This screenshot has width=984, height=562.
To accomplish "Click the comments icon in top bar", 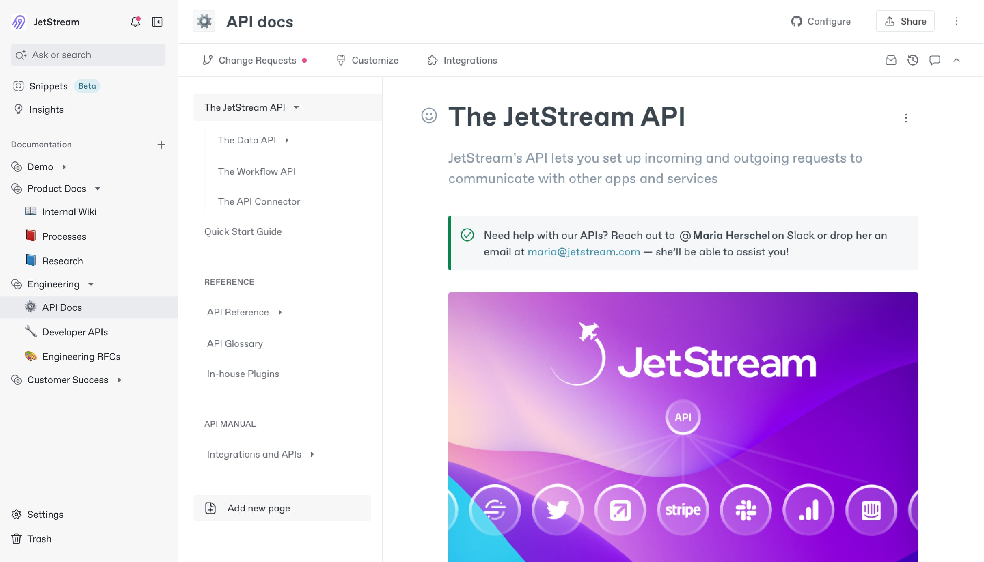I will pos(935,60).
